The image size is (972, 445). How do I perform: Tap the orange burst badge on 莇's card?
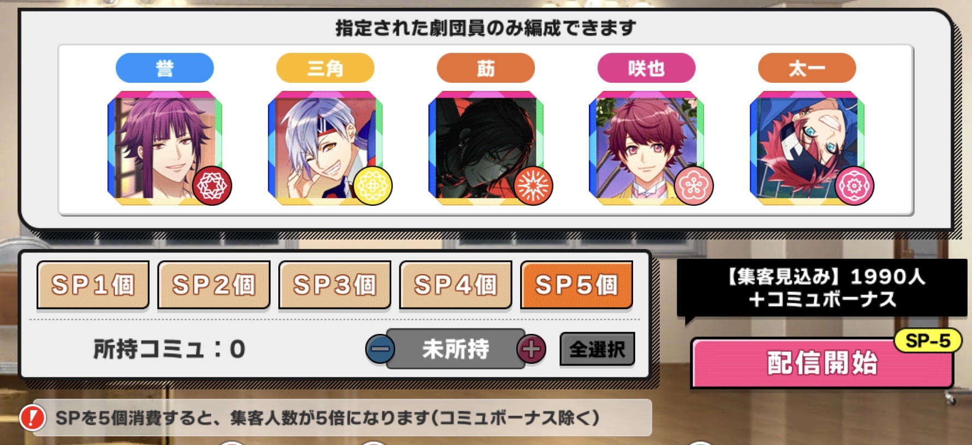click(x=533, y=186)
